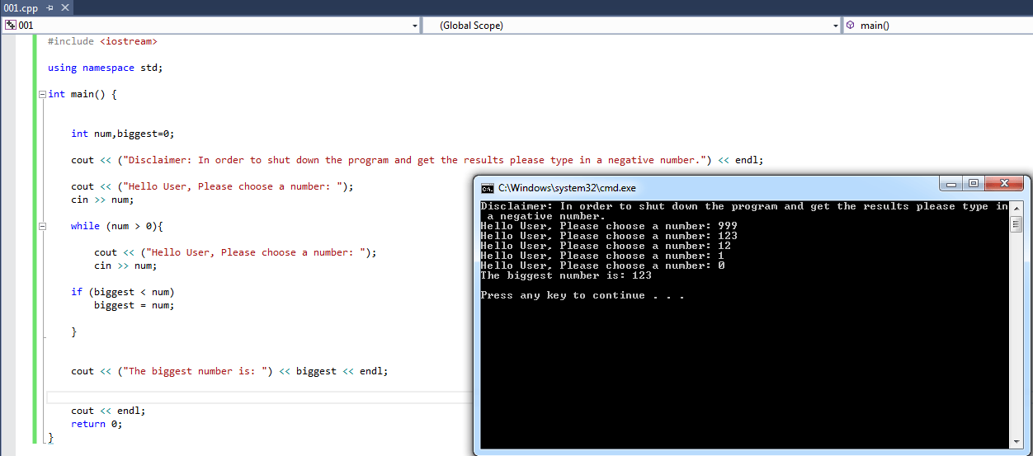
Task: Click the 'using namespace std;' line
Action: 106,68
